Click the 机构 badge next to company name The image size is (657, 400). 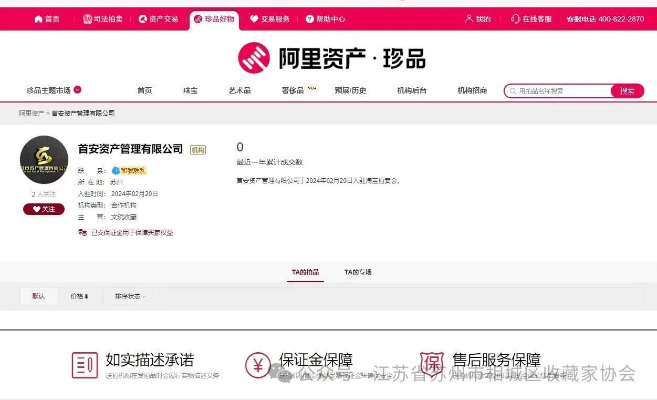click(198, 150)
